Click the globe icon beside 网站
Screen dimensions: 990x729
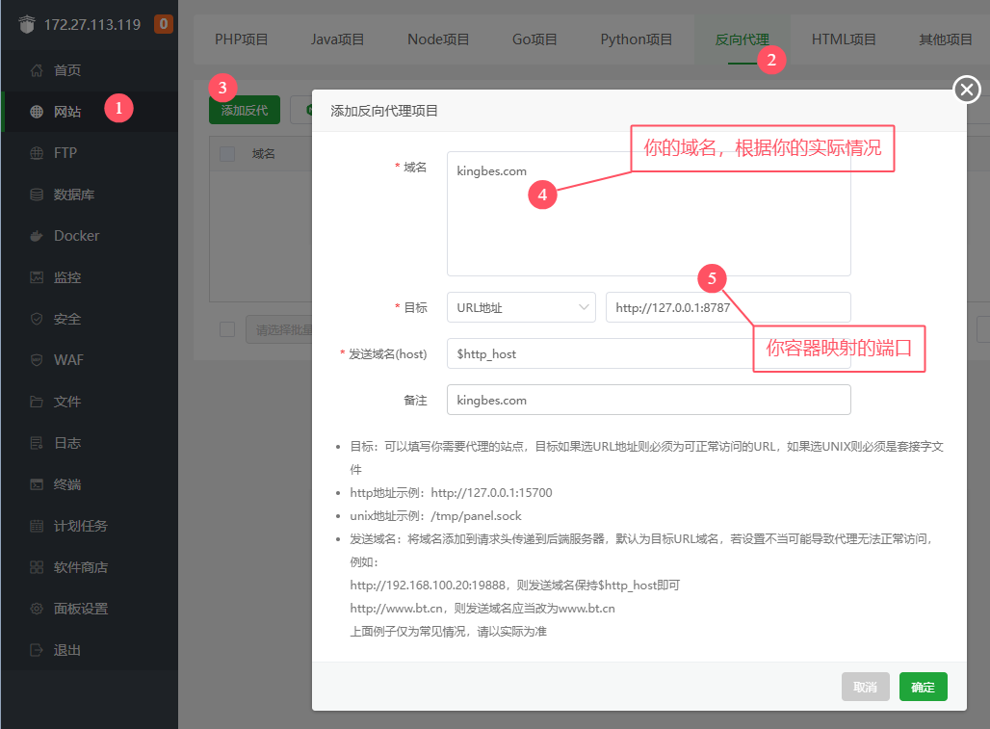37,112
